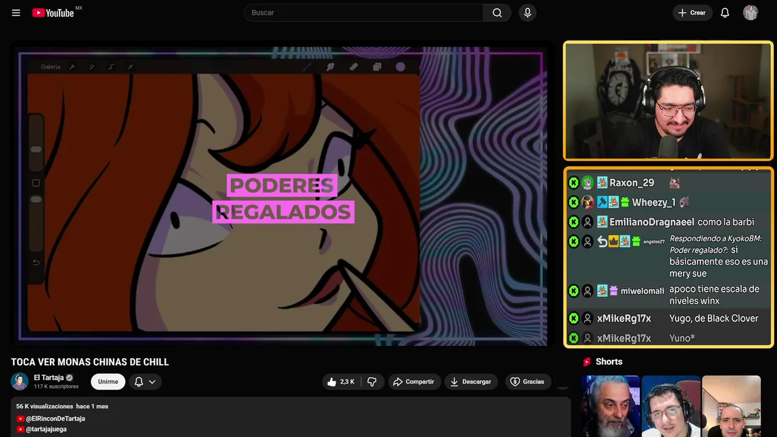
Task: Click the 'Yuno*' chat message
Action: click(682, 338)
